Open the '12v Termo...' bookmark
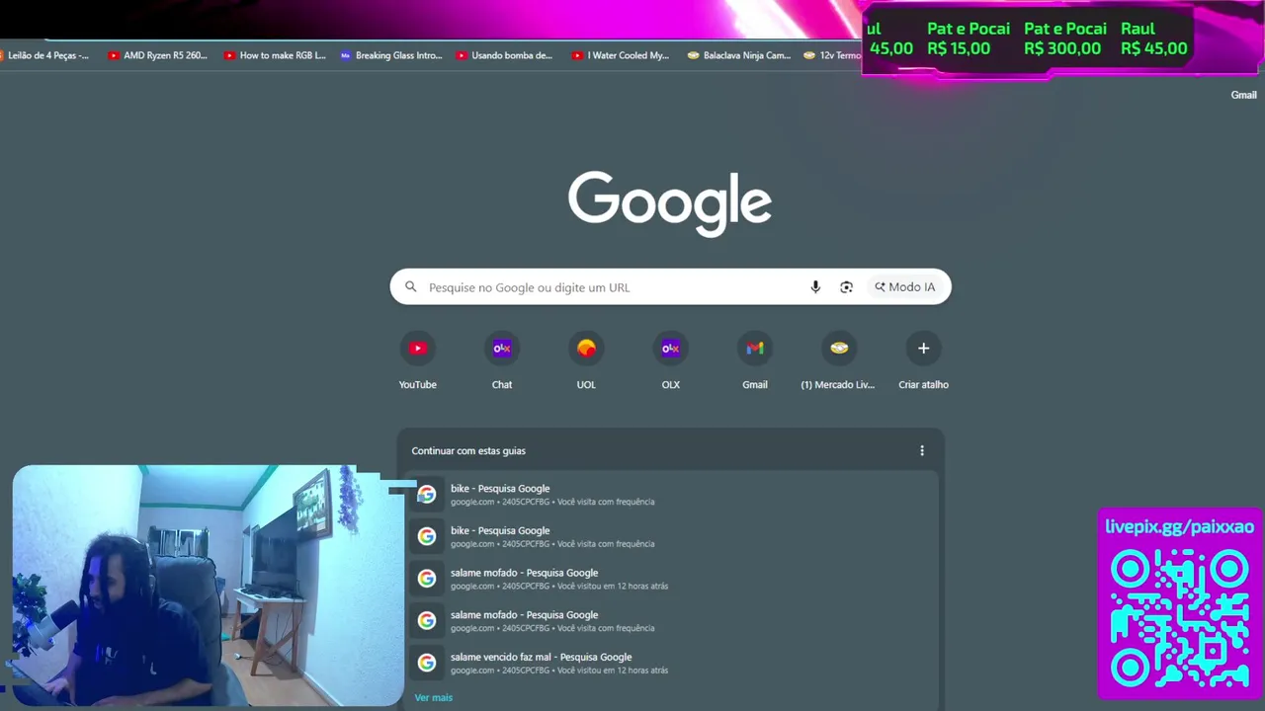Screen dimensions: 1265x711 coord(832,55)
